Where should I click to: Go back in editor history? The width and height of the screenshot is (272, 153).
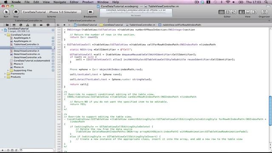coord(64,25)
